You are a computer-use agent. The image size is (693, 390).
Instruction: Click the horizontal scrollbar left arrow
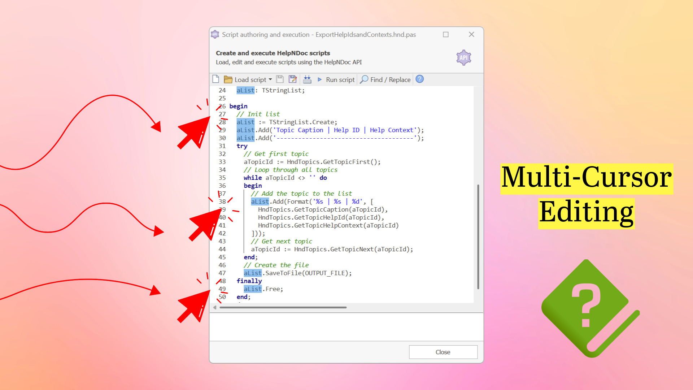coord(215,308)
